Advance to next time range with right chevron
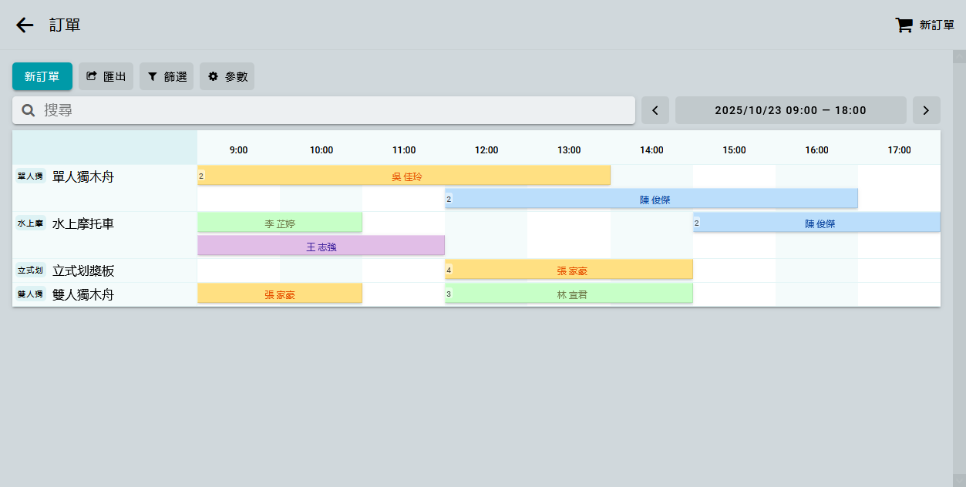Image resolution: width=966 pixels, height=487 pixels. (926, 110)
